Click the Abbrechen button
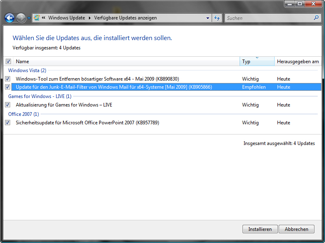The height and width of the screenshot is (243, 325). click(x=297, y=229)
